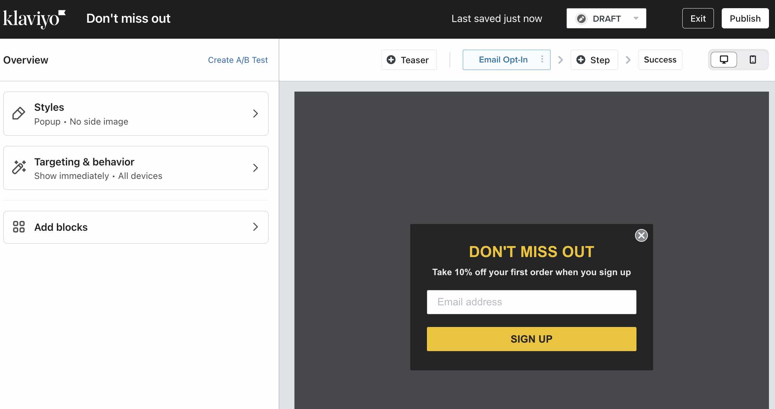775x409 pixels.
Task: Click the email address input field
Action: coord(532,302)
